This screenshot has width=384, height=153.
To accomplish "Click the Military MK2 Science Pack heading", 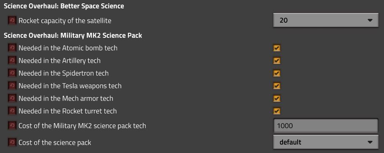I will 73,35.
